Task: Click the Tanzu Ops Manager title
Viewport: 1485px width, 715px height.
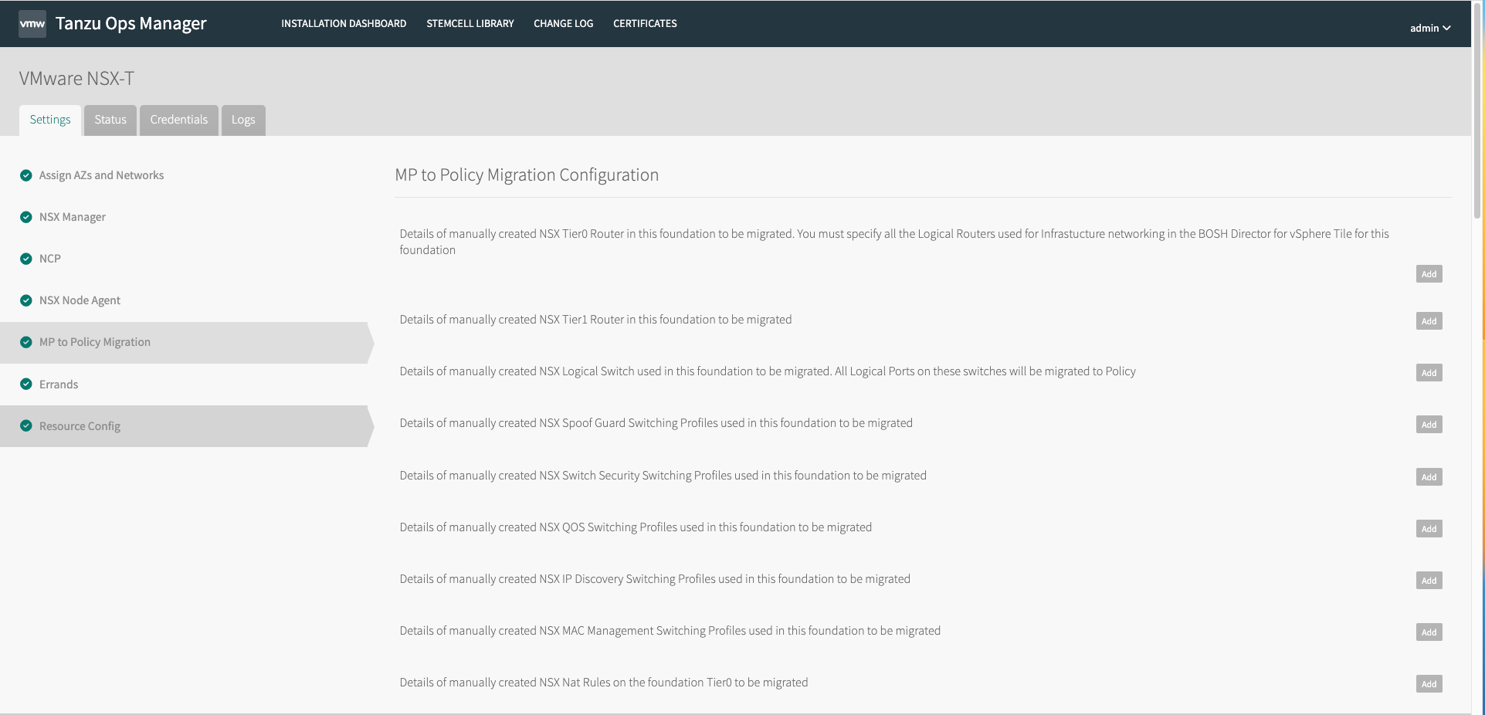Action: (x=131, y=24)
